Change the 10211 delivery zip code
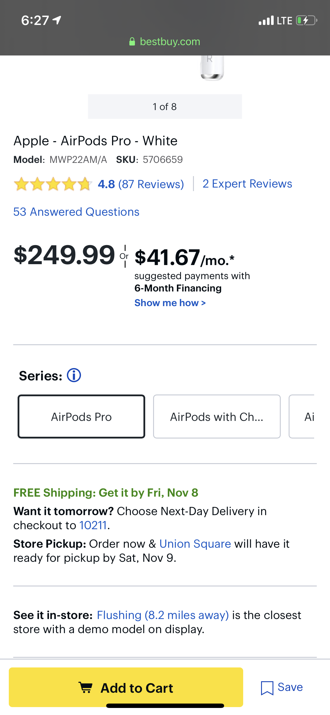Viewport: 330px width, 715px height. coord(93,525)
